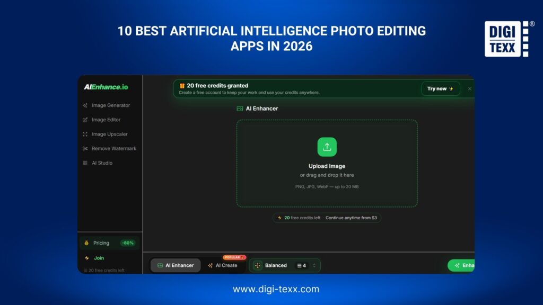Click the Pricing money bag icon

click(86, 243)
